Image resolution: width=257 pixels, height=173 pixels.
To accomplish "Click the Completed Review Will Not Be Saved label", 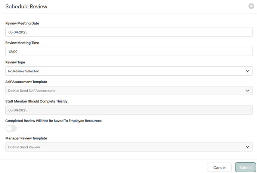I will [53, 121].
